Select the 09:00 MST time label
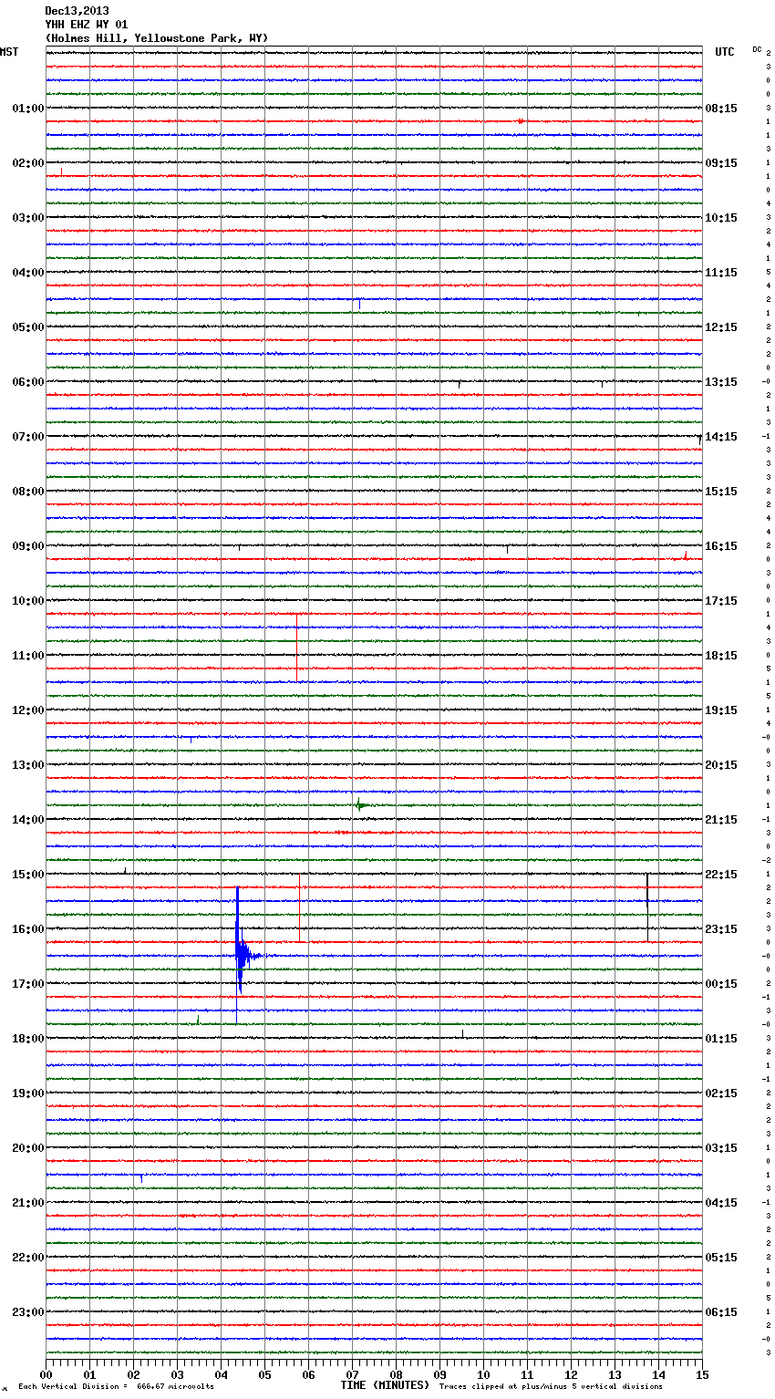Viewport: 775px width, 1399px height. pyautogui.click(x=27, y=546)
